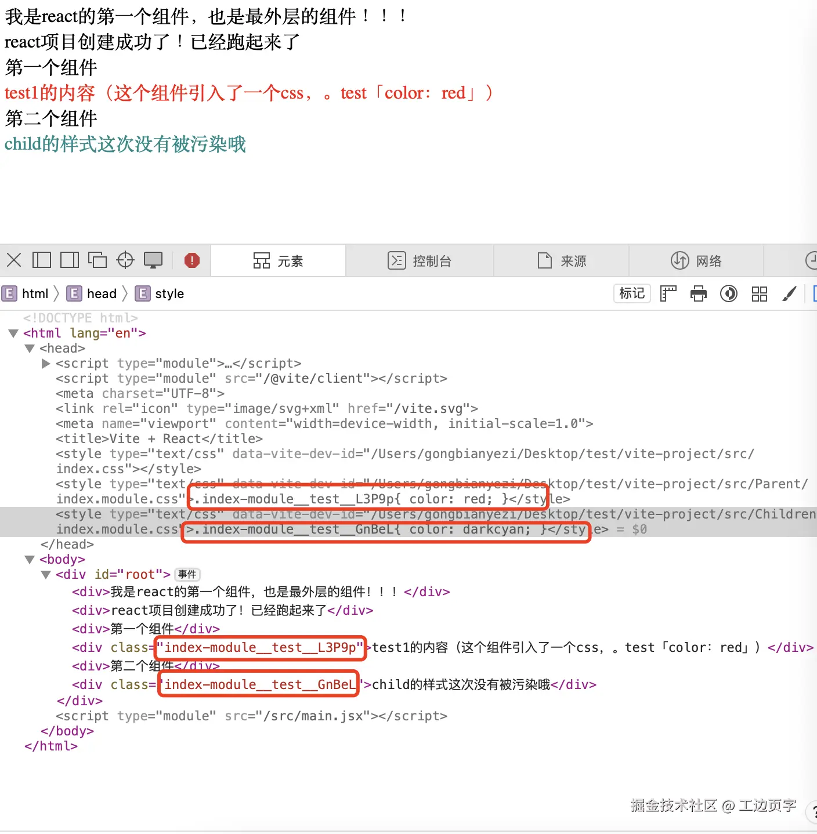
Task: Select the closing </body> tag line
Action: coord(67,731)
